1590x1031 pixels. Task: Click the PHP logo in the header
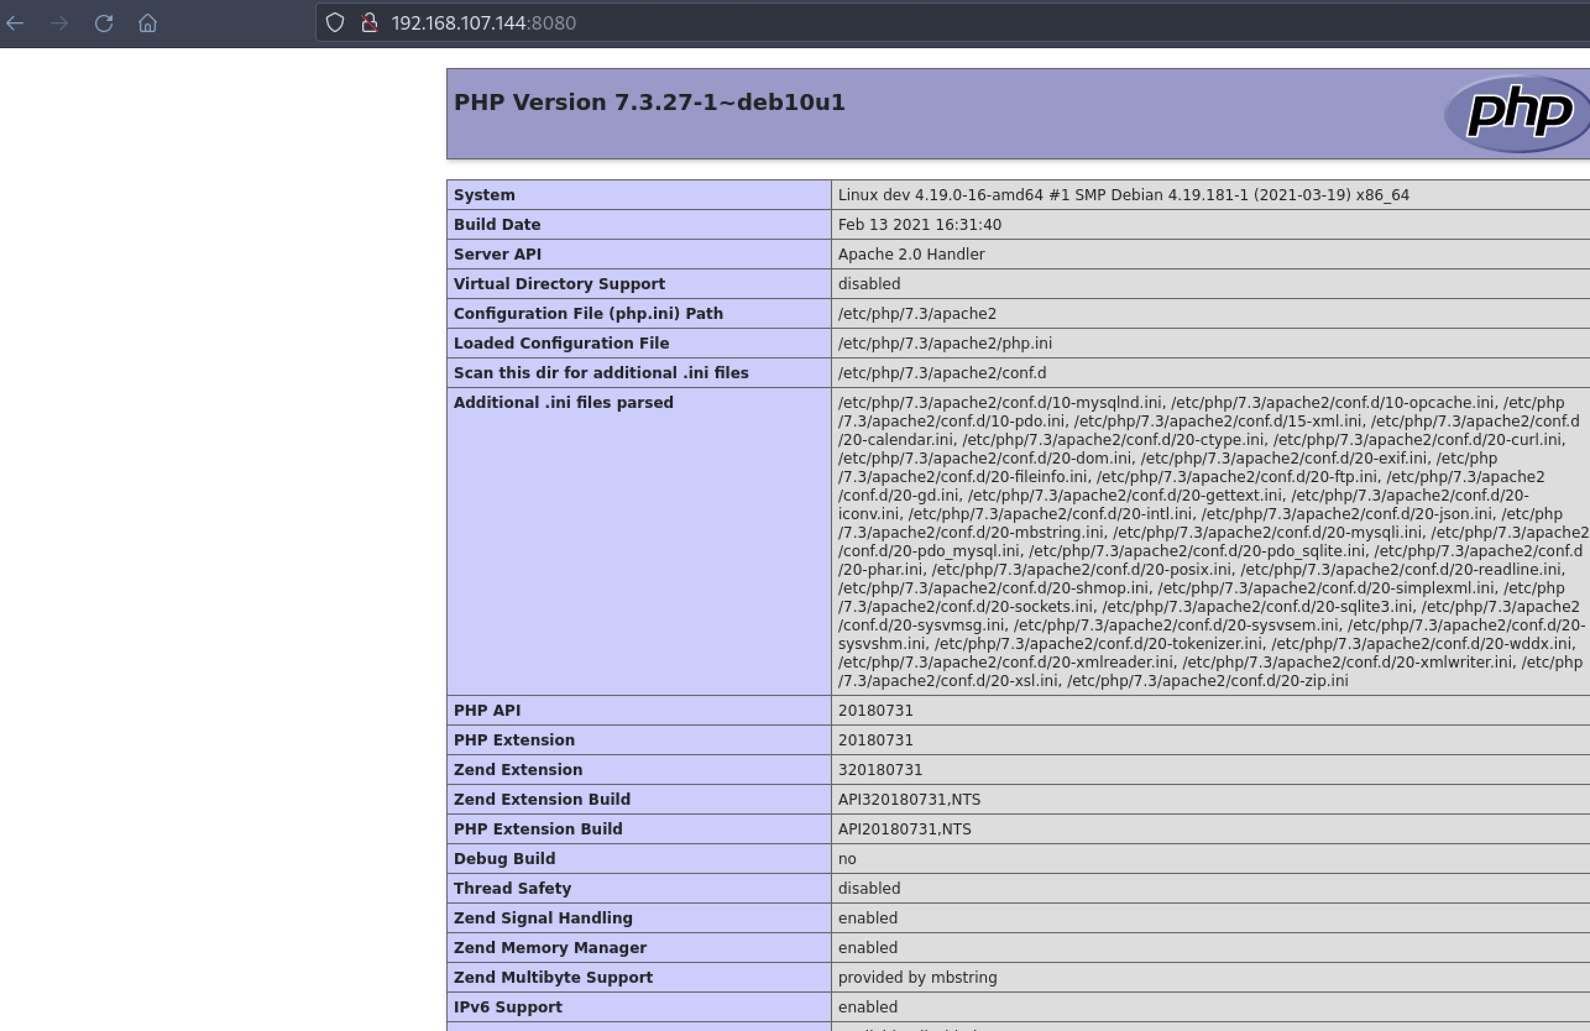click(1518, 114)
